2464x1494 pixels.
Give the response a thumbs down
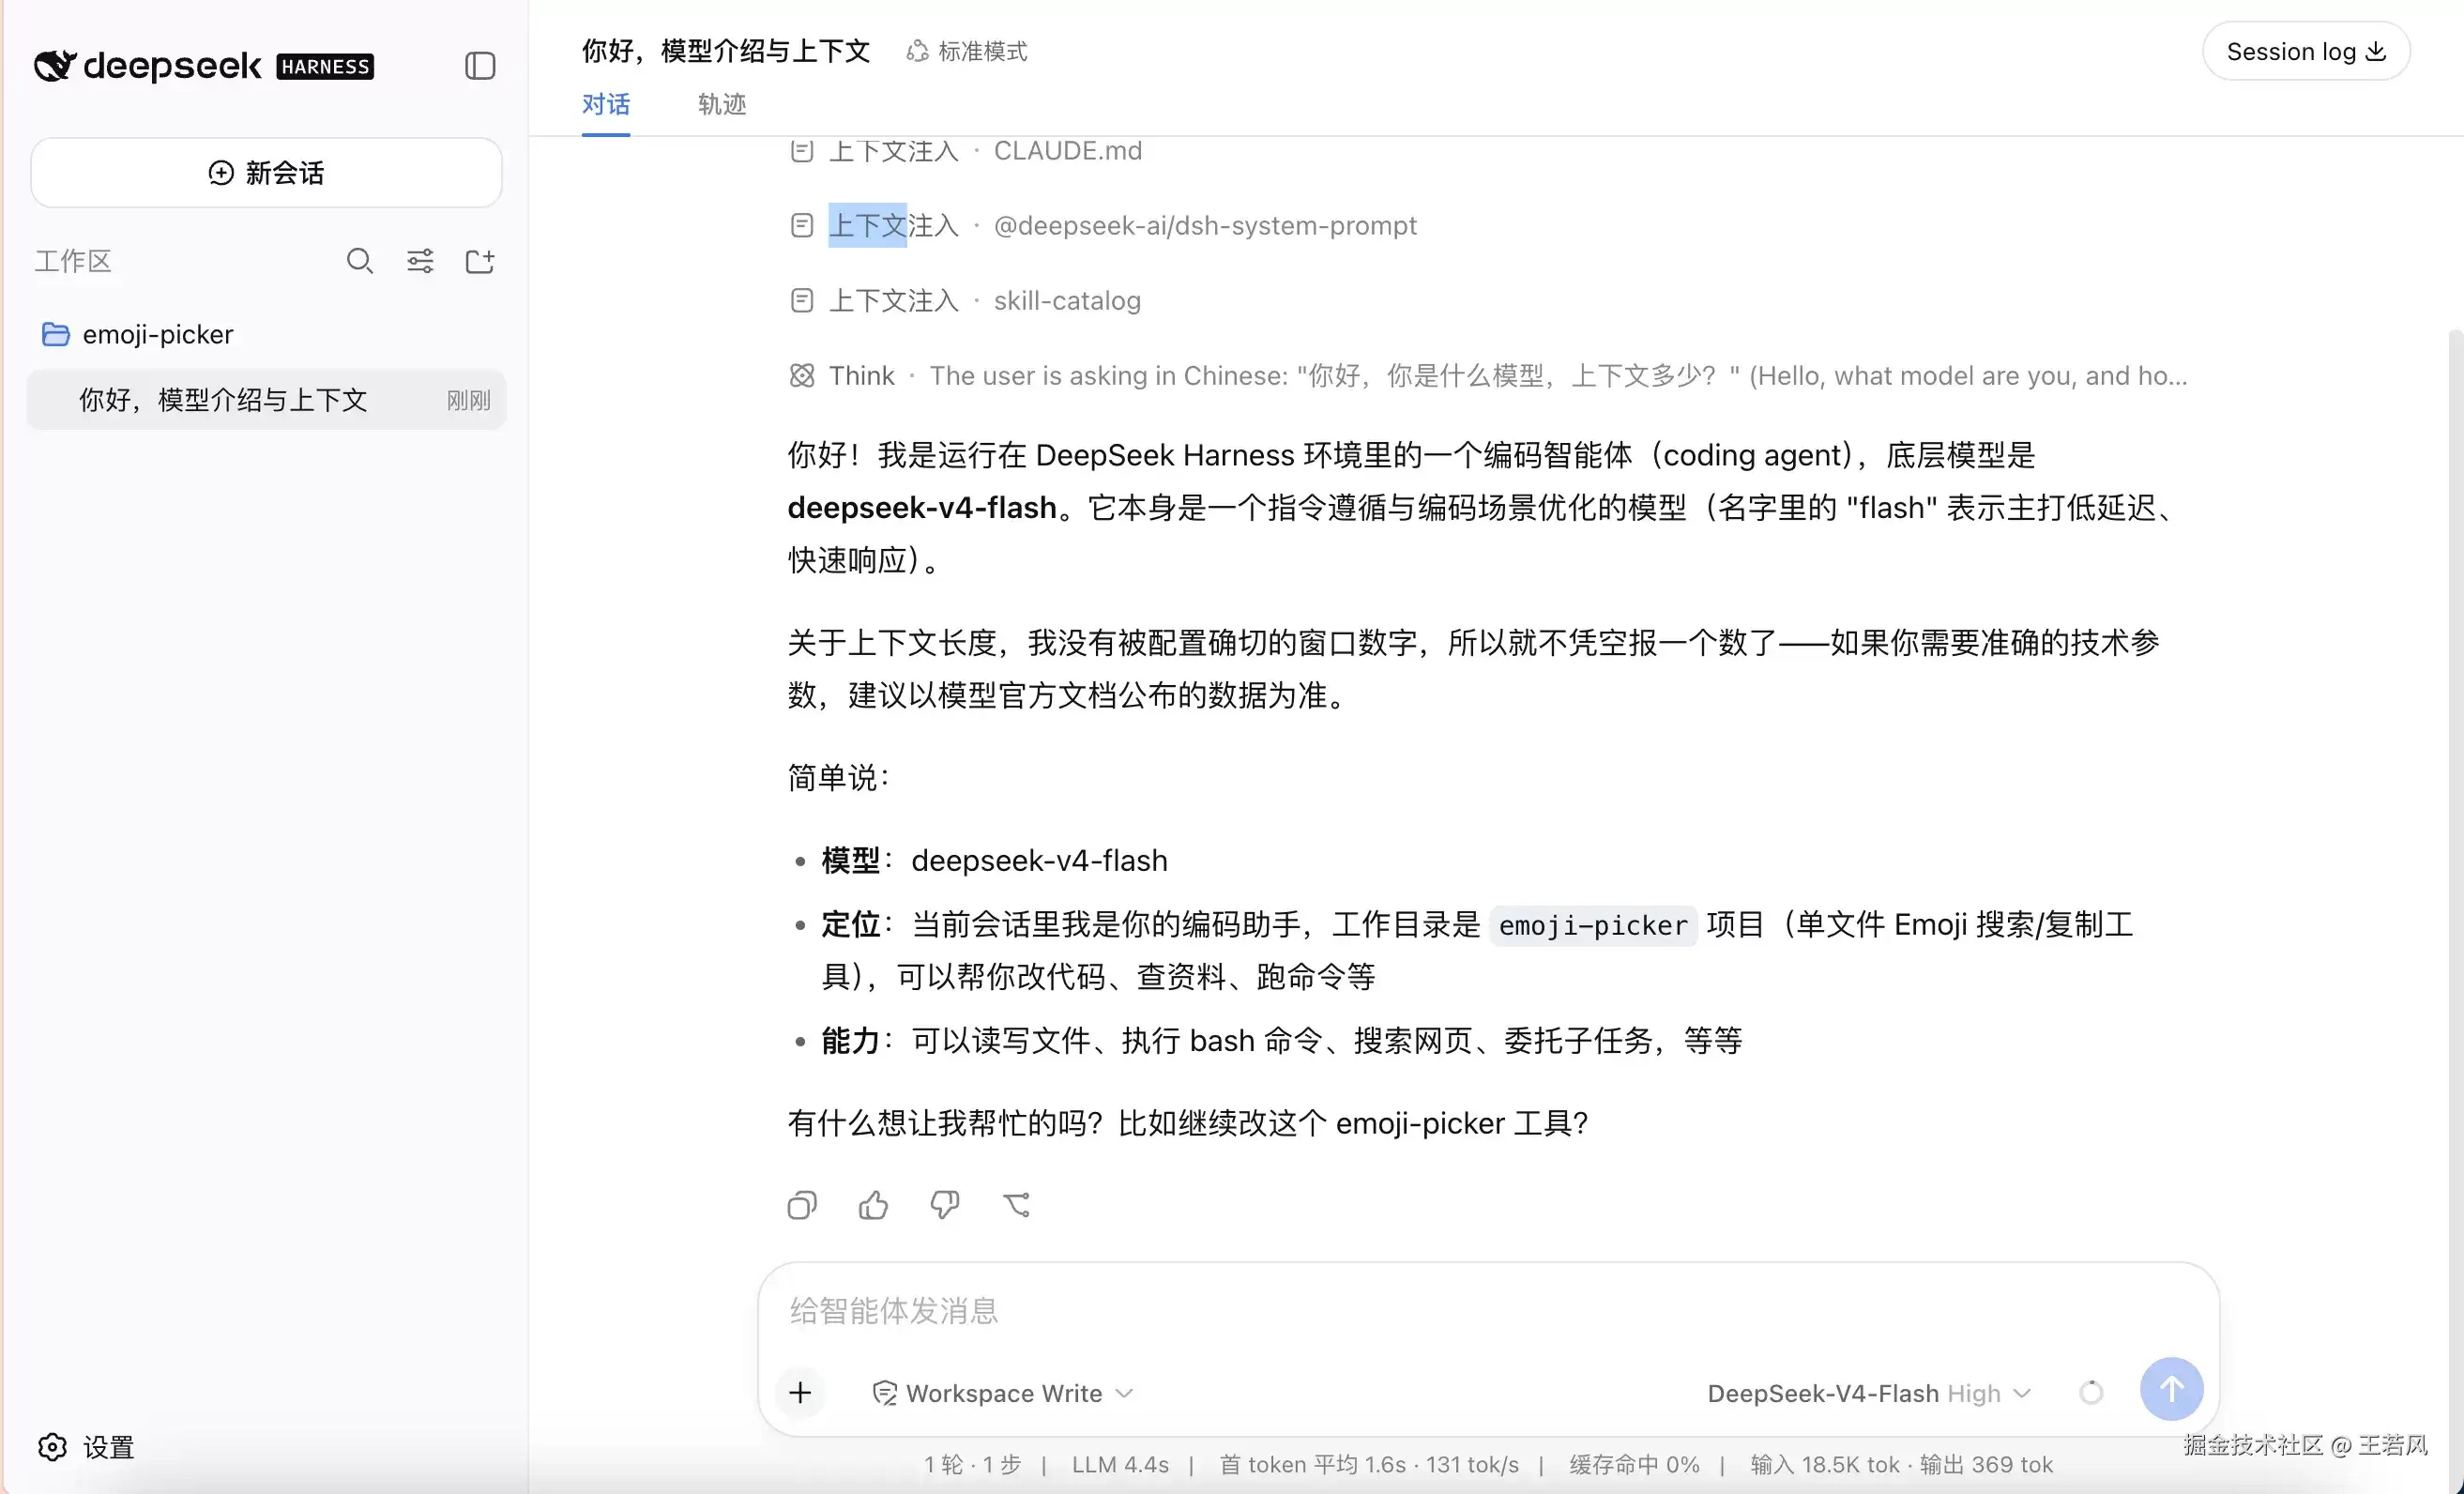click(x=945, y=1205)
